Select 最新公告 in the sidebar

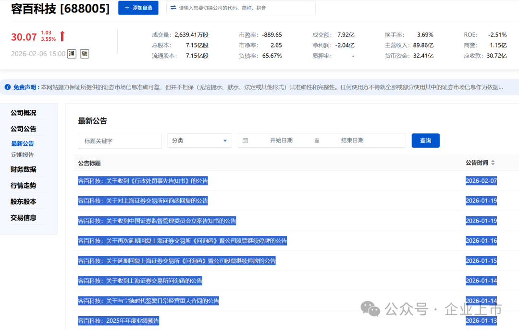click(23, 144)
